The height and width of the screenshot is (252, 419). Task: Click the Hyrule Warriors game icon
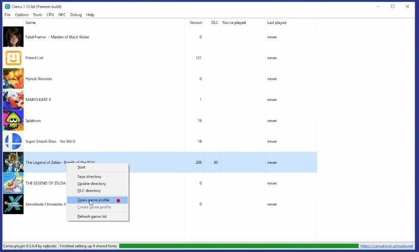(x=13, y=79)
